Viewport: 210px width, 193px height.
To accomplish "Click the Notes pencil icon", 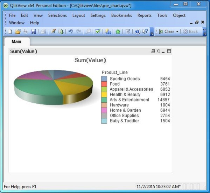I will (128, 32).
